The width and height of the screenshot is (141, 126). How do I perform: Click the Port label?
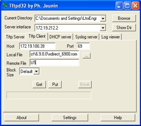pos(70,46)
